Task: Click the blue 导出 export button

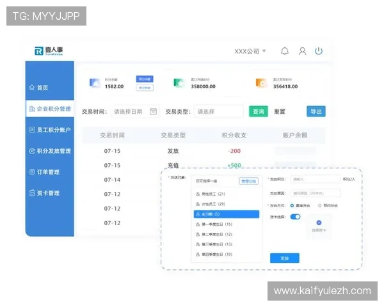Action: tap(316, 112)
